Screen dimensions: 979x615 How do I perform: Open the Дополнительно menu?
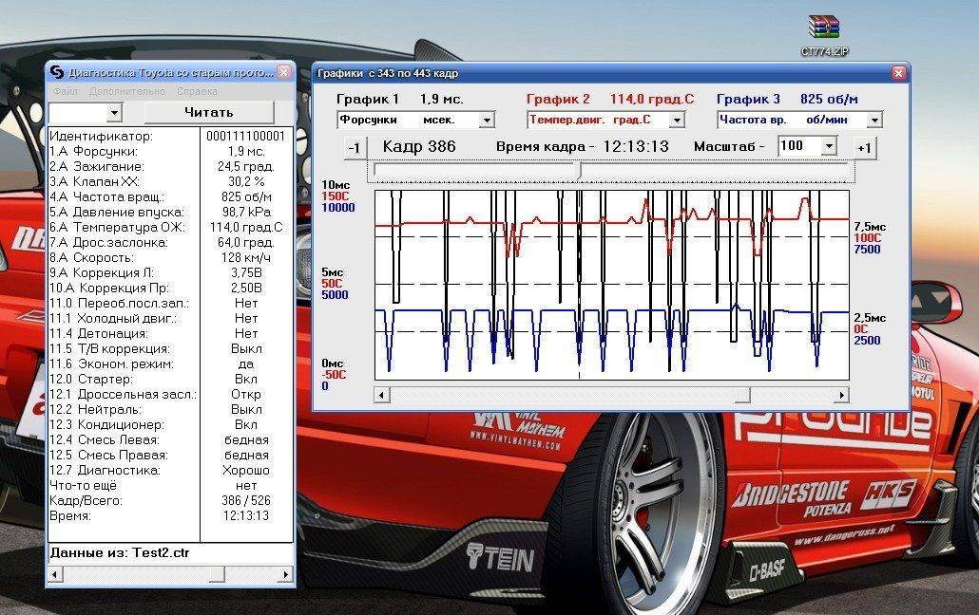(126, 92)
